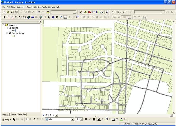
Task: Uncheck the streets layer visibility checkbox
Action: pyautogui.click(x=10, y=27)
